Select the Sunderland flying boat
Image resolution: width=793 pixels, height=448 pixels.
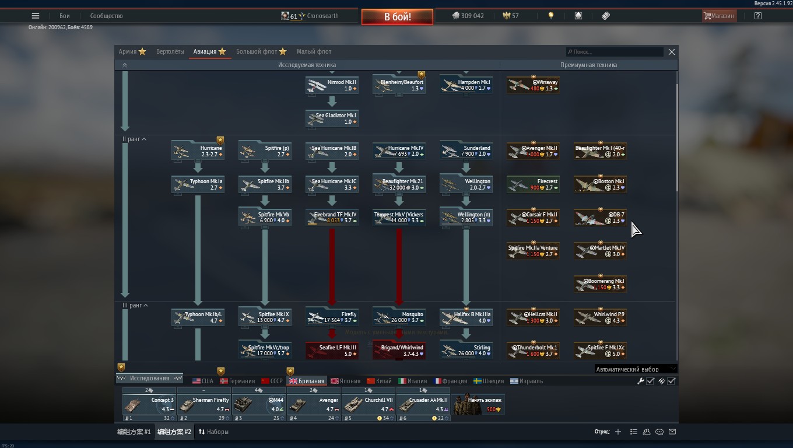click(466, 151)
